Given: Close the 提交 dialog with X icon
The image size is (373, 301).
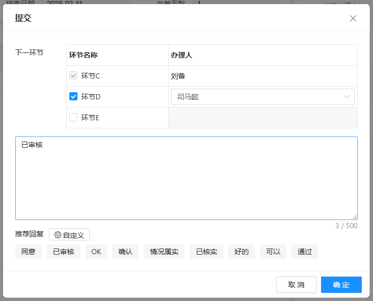Looking at the screenshot, I should [353, 18].
